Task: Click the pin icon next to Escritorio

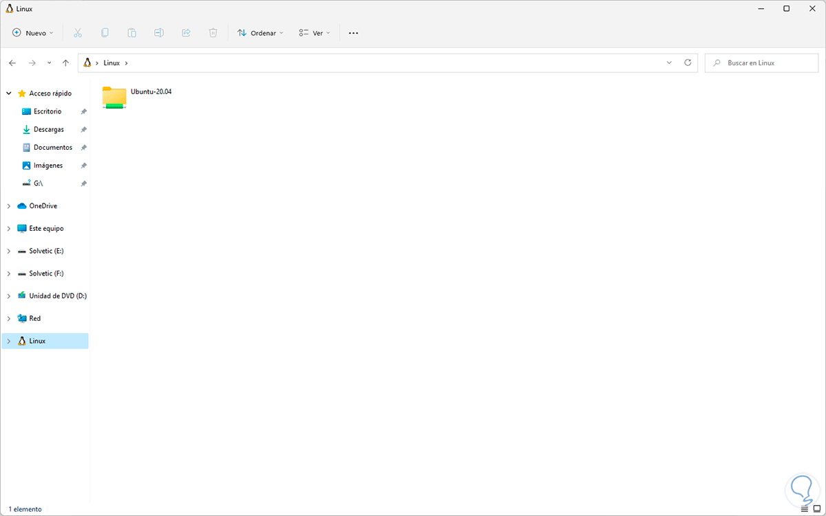Action: click(83, 111)
